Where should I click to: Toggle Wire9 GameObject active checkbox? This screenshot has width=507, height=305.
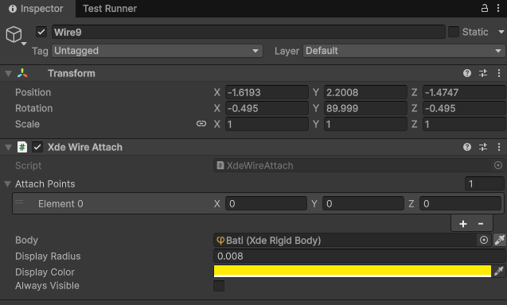pyautogui.click(x=41, y=32)
